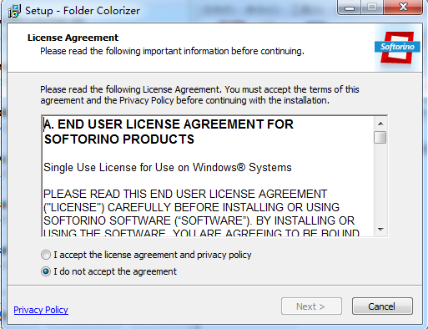Click the license scrollbar up arrow
Image resolution: width=428 pixels, height=329 pixels.
pyautogui.click(x=380, y=124)
